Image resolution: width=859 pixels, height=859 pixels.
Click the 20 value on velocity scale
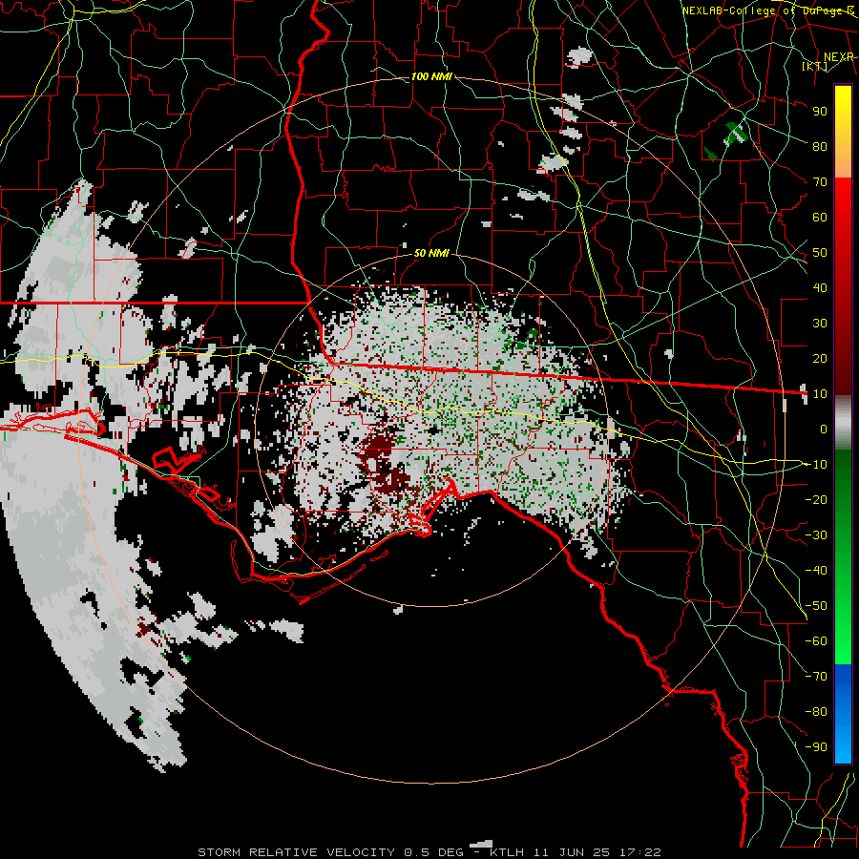820,358
